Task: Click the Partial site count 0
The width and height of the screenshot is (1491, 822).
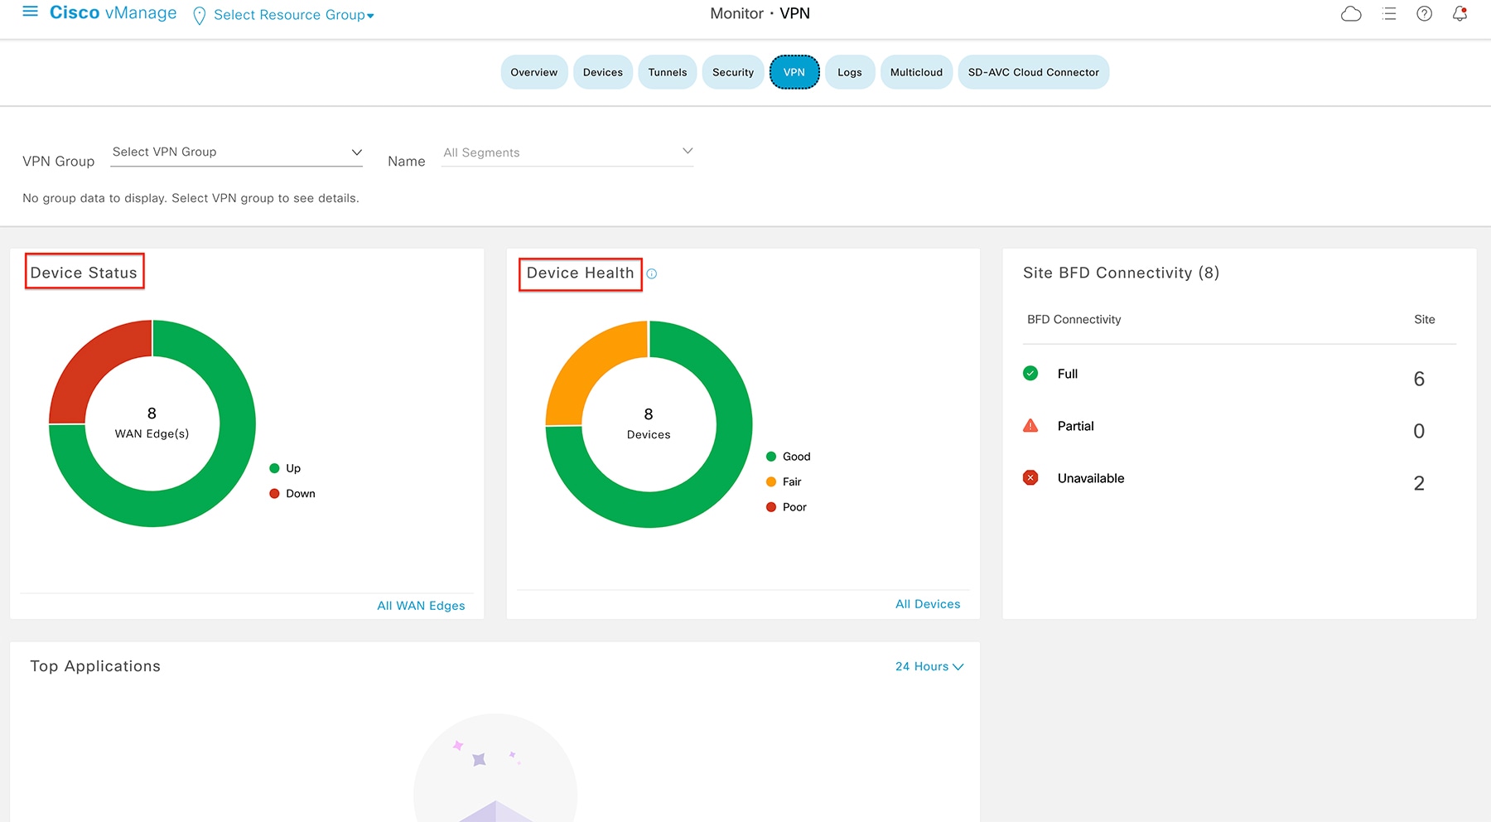Action: (x=1419, y=431)
